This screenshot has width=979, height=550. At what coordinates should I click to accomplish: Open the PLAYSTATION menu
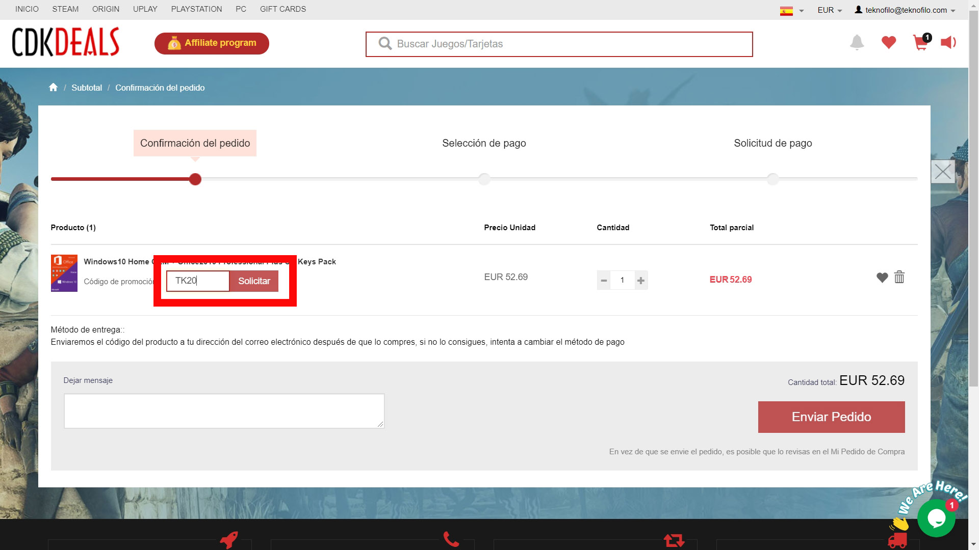[x=196, y=9]
